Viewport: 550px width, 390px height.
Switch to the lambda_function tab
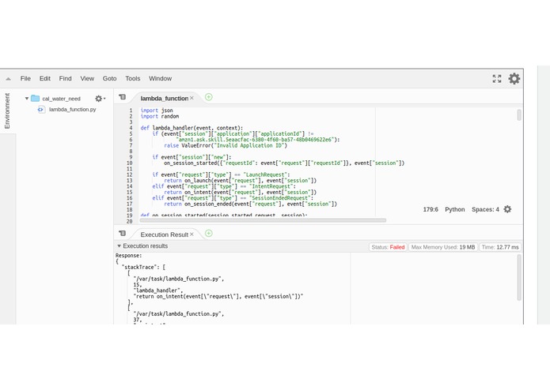tap(164, 99)
